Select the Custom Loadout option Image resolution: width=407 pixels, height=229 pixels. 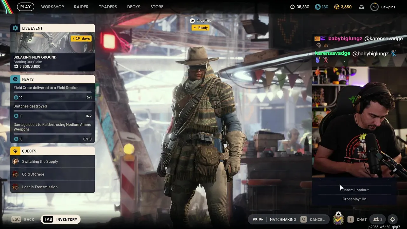click(354, 190)
